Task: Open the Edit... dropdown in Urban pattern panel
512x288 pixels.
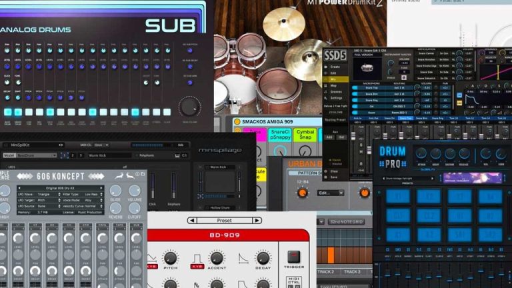Action: click(x=331, y=193)
